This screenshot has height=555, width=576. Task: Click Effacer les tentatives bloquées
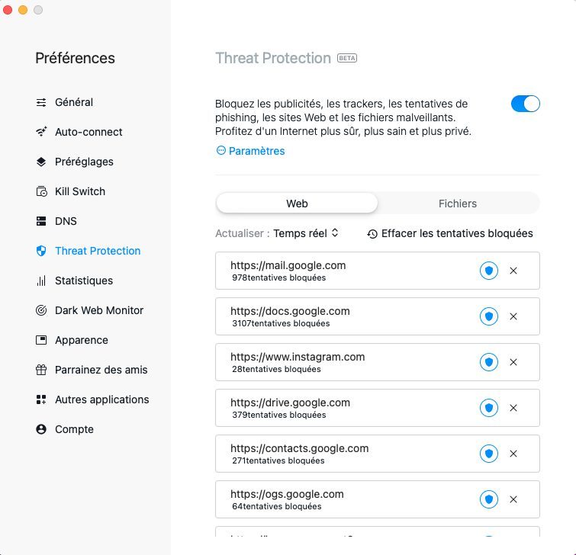[x=450, y=233]
